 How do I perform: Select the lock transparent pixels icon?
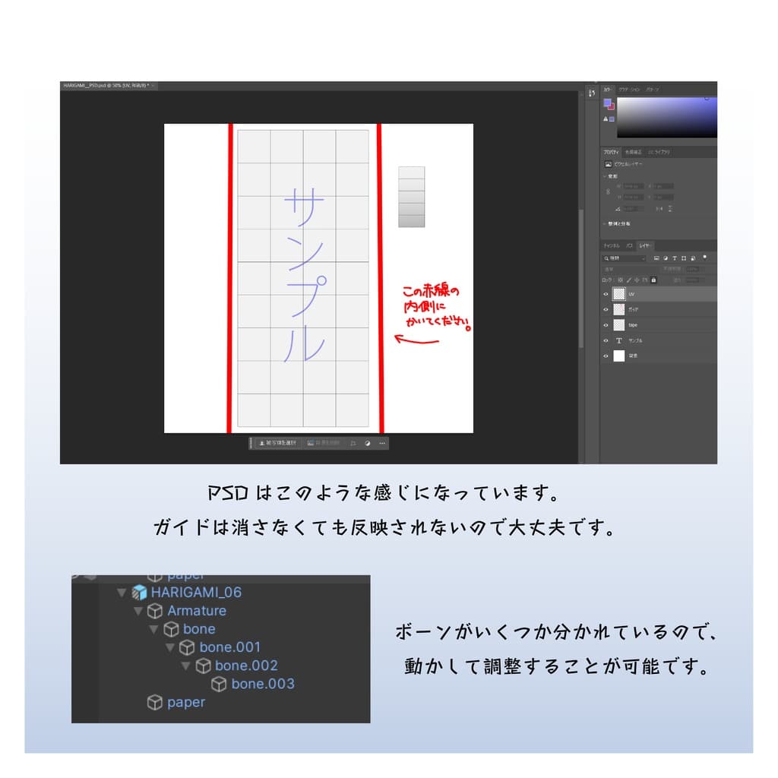620,280
